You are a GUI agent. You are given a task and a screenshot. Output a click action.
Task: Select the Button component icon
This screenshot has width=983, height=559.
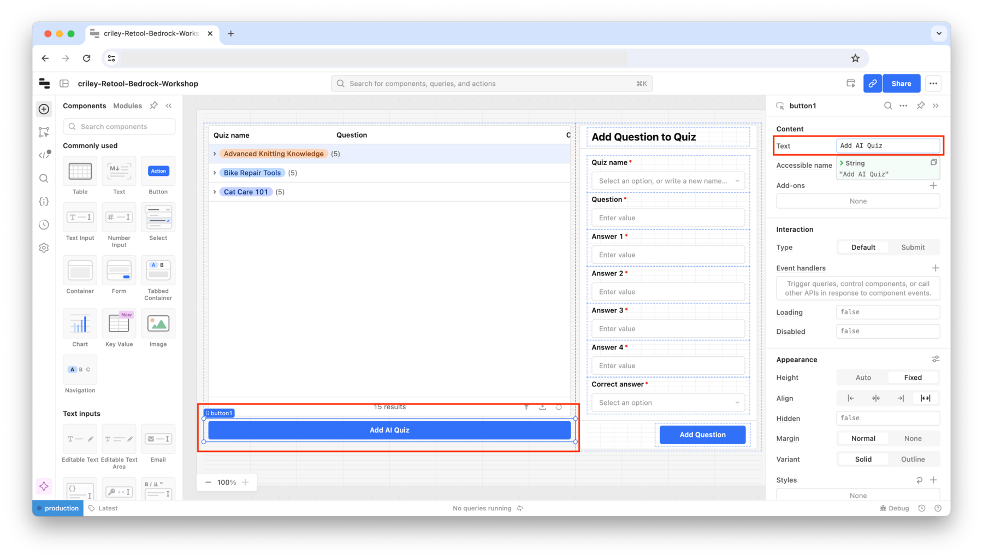pyautogui.click(x=158, y=172)
